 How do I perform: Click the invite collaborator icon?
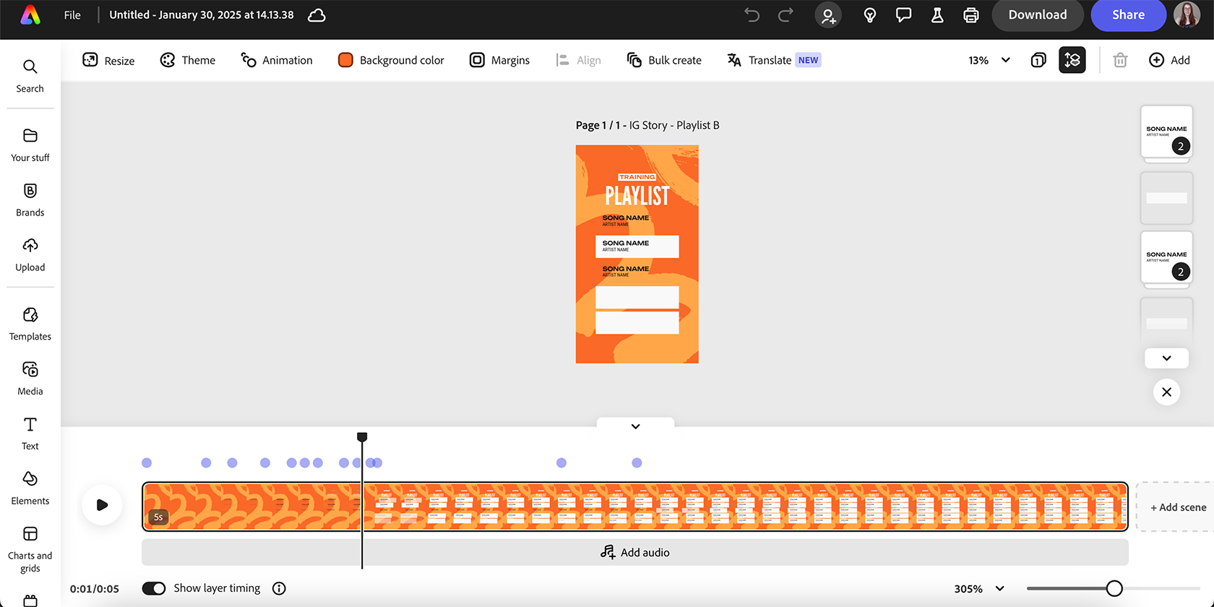coord(828,15)
